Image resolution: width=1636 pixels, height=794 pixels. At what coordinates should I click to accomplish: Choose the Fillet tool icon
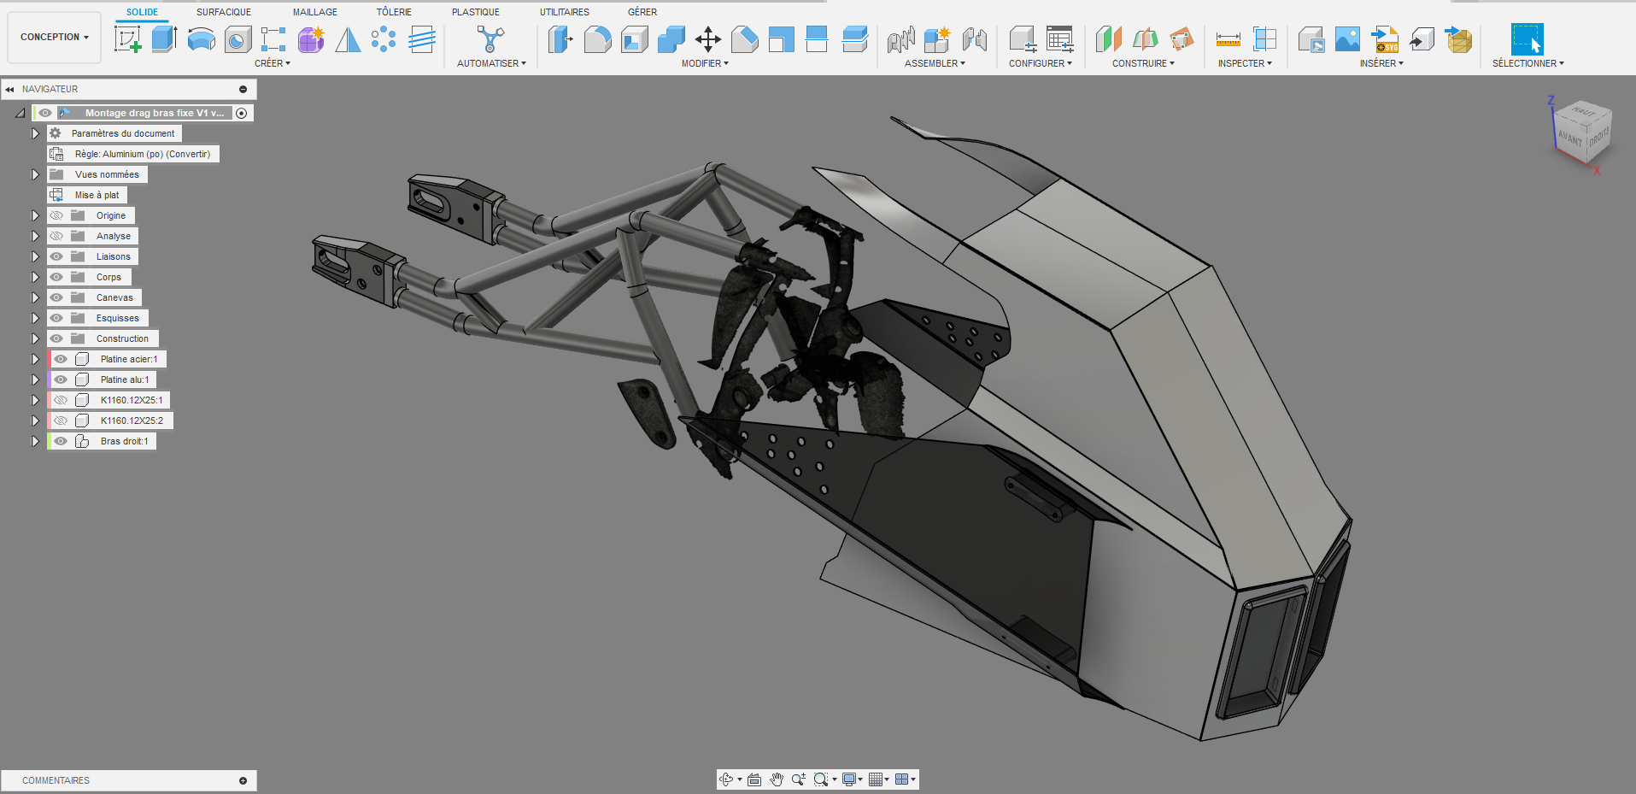point(597,39)
